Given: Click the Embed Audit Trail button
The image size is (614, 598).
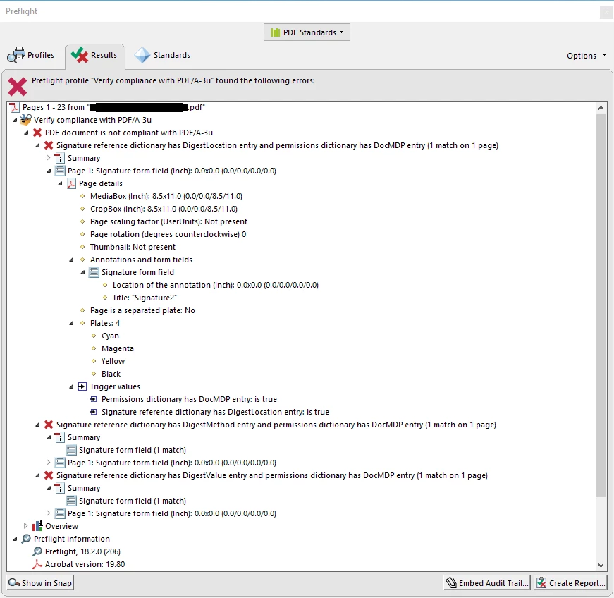Looking at the screenshot, I should point(486,582).
